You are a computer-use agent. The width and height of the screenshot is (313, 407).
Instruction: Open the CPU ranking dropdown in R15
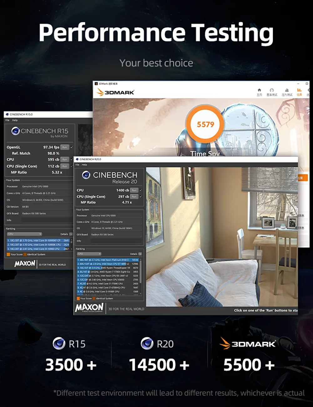tap(24, 234)
